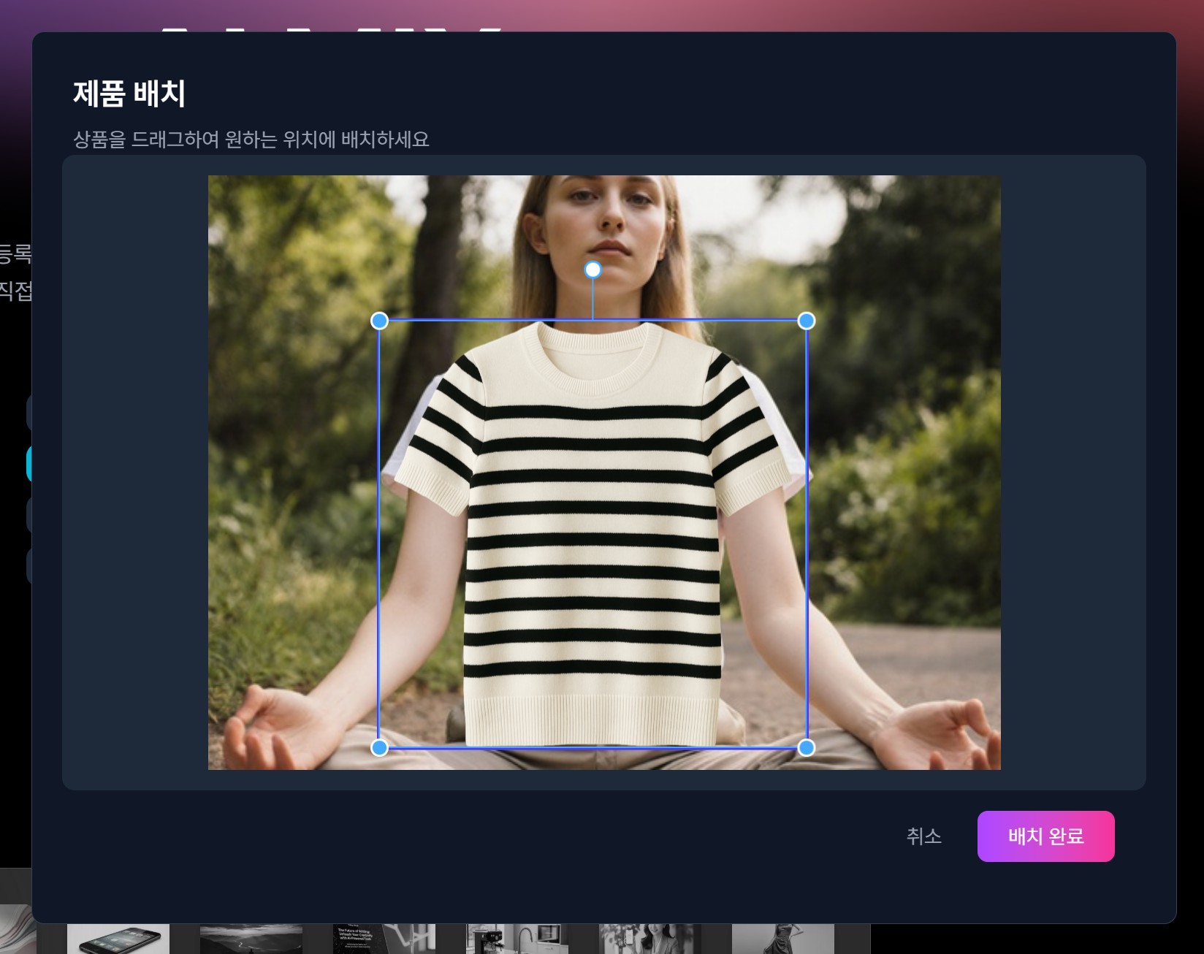Click the woman holding phone thumbnail
This screenshot has height=954, width=1204.
click(x=649, y=939)
